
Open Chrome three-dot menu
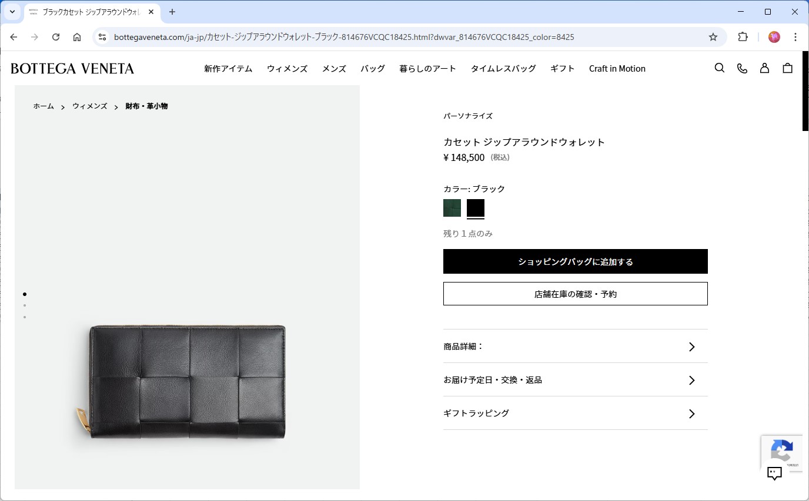pyautogui.click(x=795, y=37)
